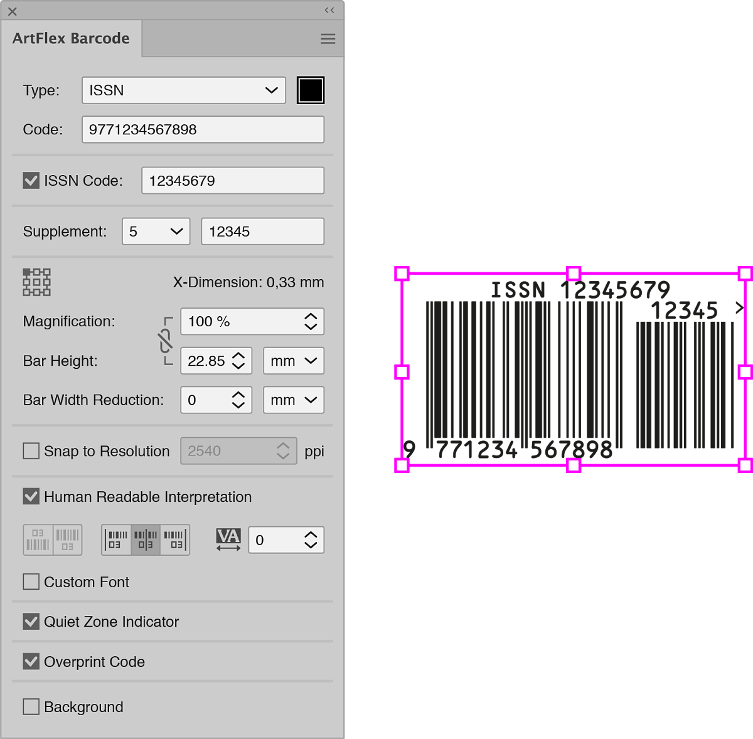
Task: Collapse panel with double-chevron icon
Action: pos(329,10)
